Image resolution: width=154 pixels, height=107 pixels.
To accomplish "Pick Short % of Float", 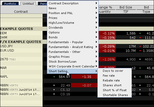I will pos(114,90).
